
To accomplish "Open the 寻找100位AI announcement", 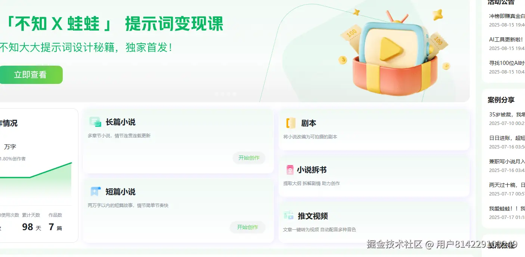I will pos(507,67).
